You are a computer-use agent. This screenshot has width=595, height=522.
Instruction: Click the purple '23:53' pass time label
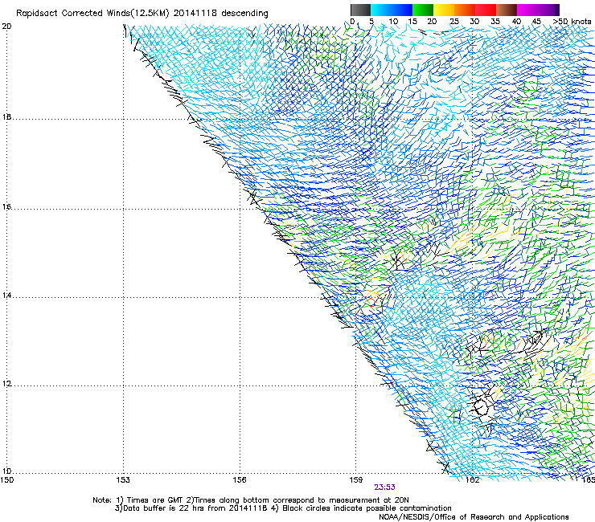pyautogui.click(x=385, y=487)
